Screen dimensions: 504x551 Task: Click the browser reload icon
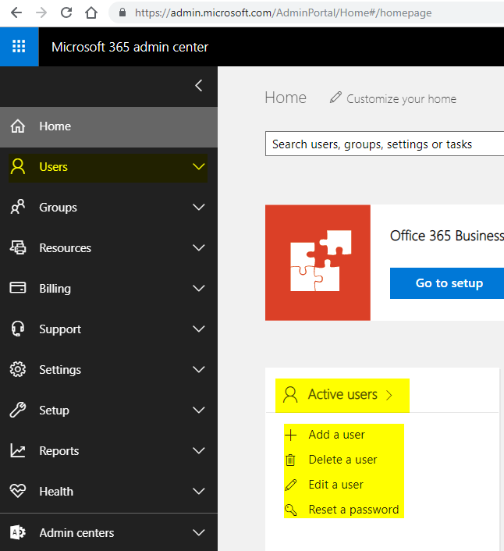tap(66, 12)
